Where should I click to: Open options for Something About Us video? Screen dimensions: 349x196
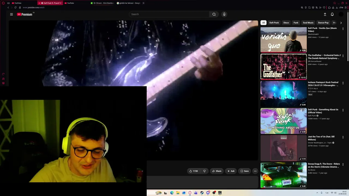(343, 110)
